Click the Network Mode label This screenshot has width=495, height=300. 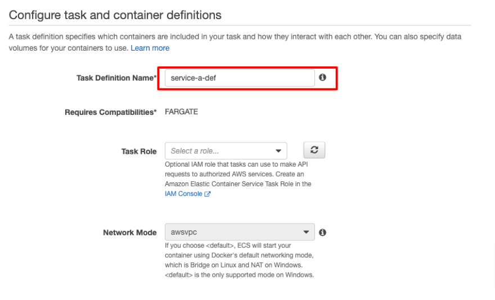pyautogui.click(x=130, y=232)
